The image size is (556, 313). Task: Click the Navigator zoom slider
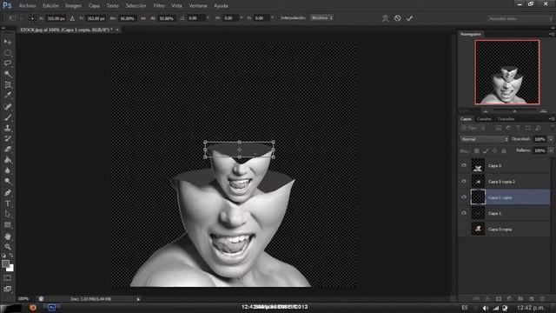click(x=514, y=111)
